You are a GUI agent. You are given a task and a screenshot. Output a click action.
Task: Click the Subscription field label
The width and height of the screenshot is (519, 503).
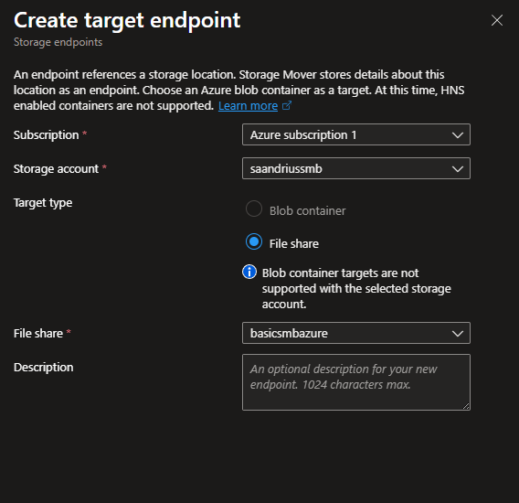pyautogui.click(x=47, y=134)
